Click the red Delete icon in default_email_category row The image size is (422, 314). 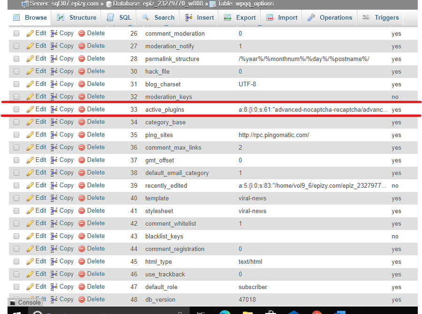(x=82, y=173)
